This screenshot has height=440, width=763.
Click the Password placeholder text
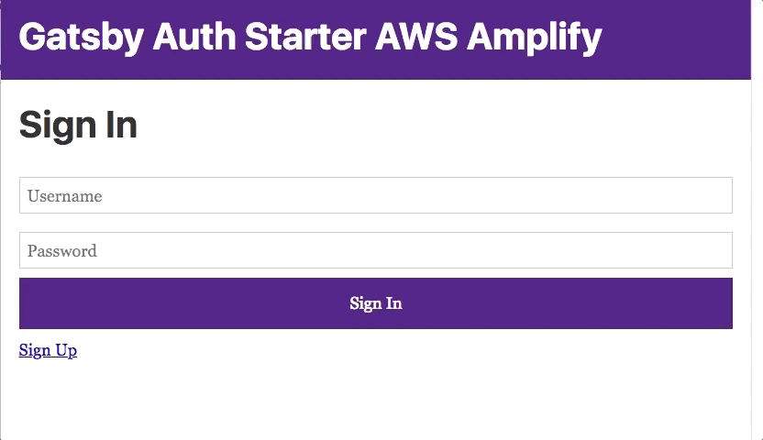(x=62, y=251)
